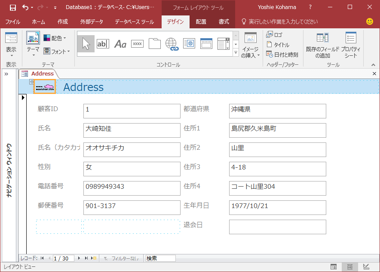The image size is (380, 272).
Task: Select the Web Browser control icon
Action: coord(189,44)
